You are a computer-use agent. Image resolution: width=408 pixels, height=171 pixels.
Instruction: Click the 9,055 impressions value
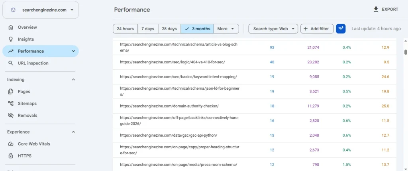pyautogui.click(x=314, y=77)
